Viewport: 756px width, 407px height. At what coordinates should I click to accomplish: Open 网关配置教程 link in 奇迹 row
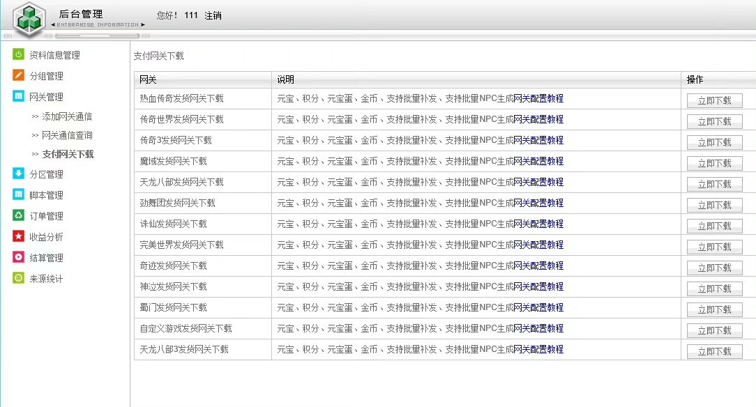538,266
